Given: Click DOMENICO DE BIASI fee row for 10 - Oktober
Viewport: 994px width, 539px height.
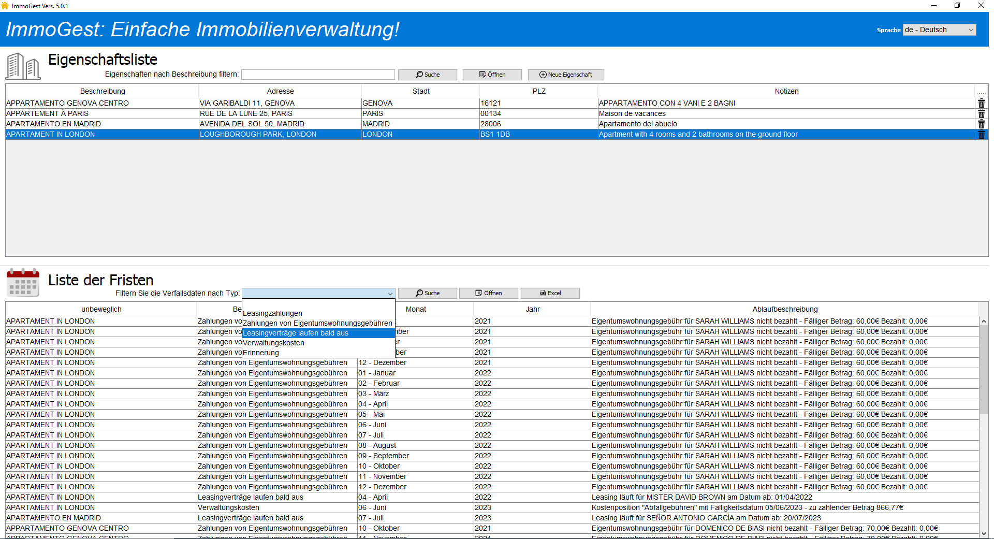Looking at the screenshot, I should click(x=492, y=528).
